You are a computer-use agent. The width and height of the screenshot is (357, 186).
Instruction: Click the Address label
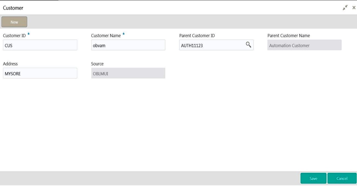(10, 64)
